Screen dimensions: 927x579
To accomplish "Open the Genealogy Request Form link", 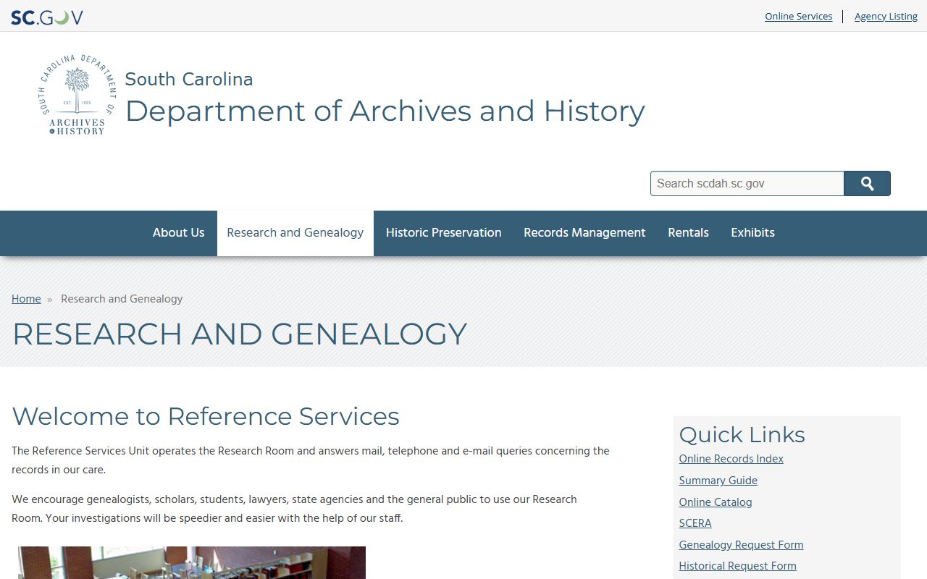I will coord(741,545).
